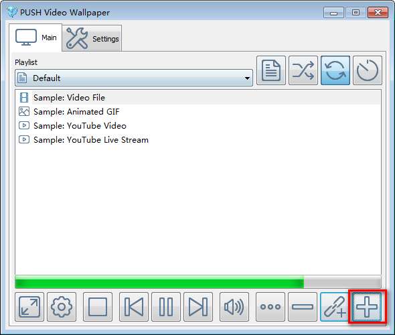Open the three-dots more options button
The image size is (395, 335).
pos(270,307)
